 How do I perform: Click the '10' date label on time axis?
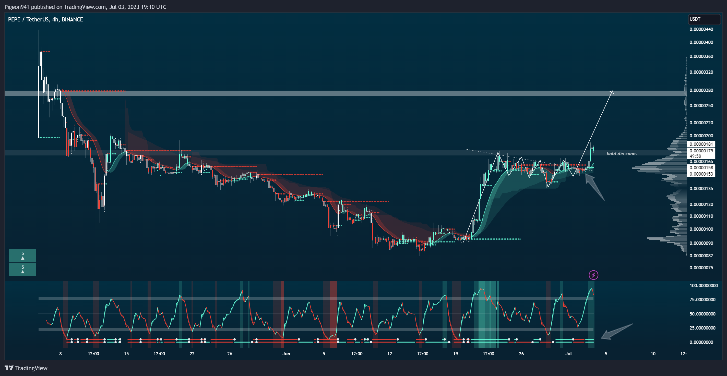coord(653,354)
